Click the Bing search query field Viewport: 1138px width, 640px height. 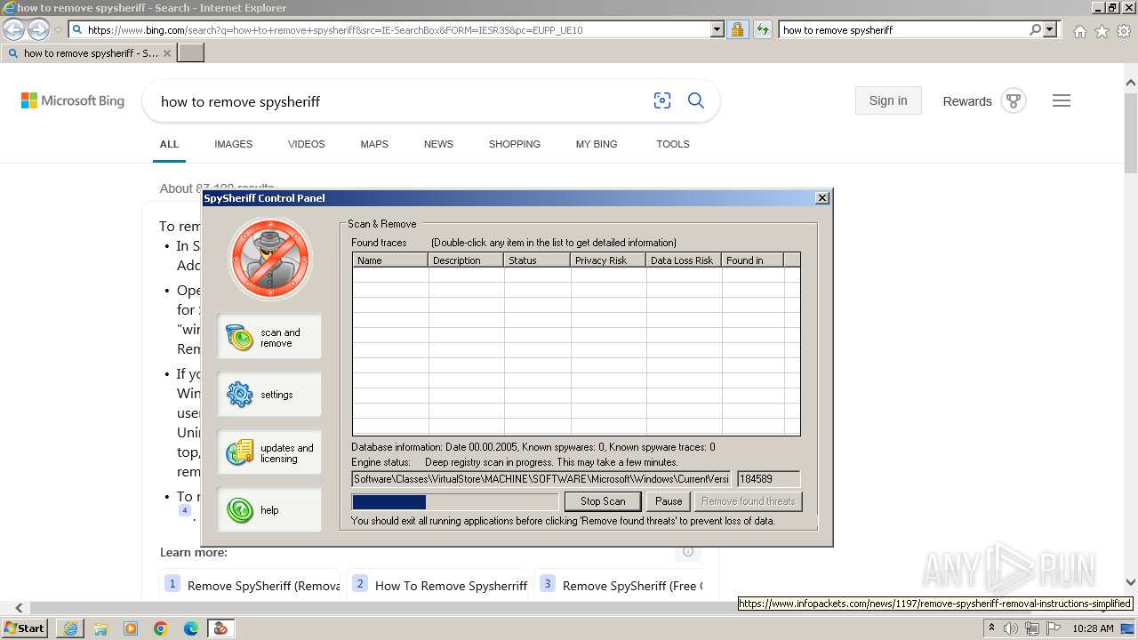pyautogui.click(x=400, y=102)
